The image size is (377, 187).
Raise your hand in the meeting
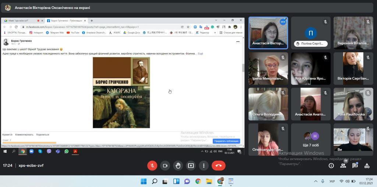pos(178,166)
